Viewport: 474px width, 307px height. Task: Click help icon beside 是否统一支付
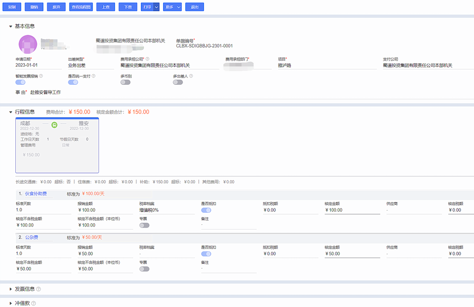(x=94, y=76)
